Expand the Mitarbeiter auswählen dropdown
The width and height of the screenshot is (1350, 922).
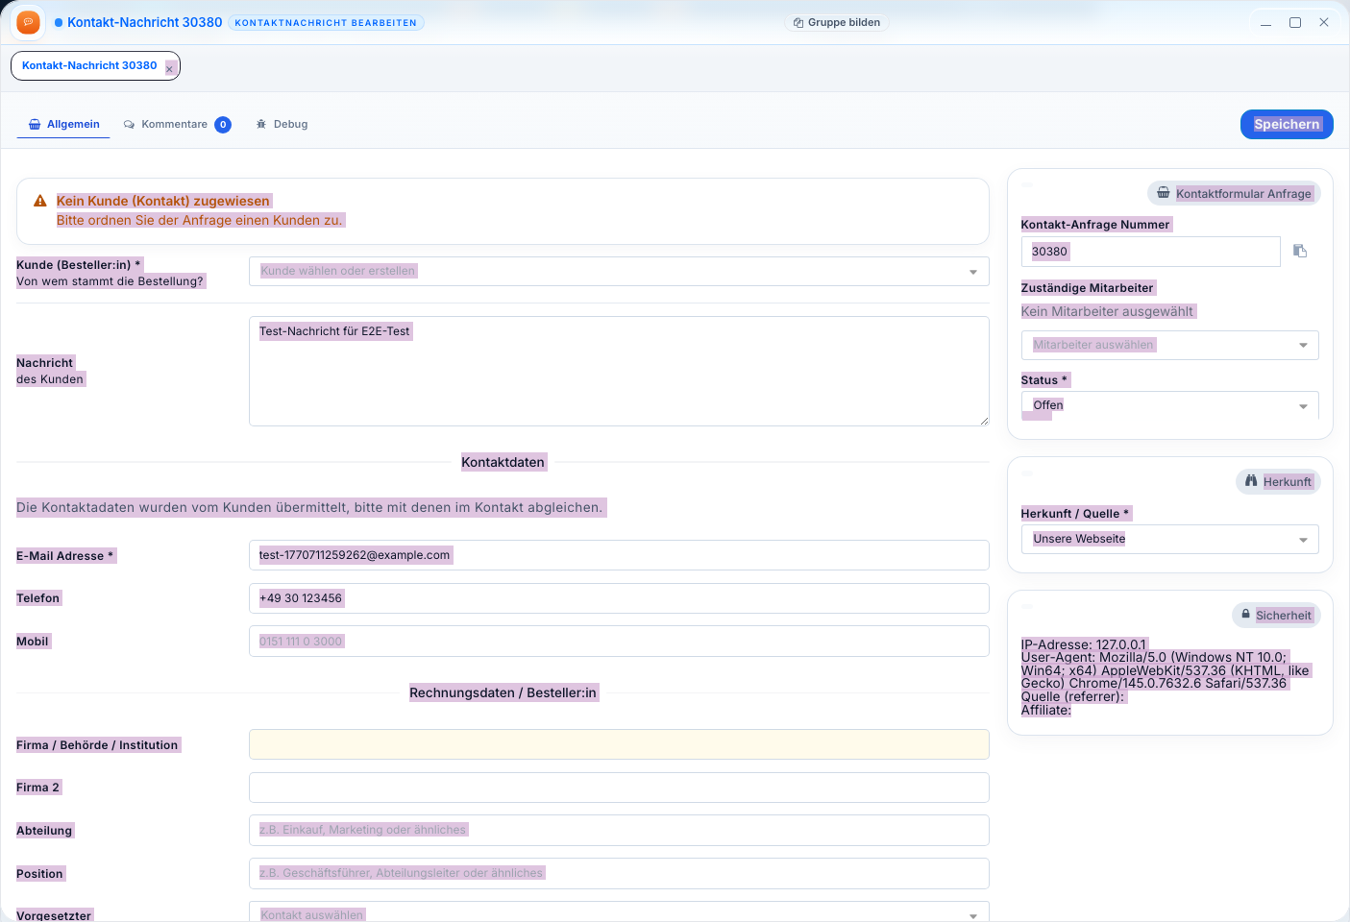[1169, 345]
